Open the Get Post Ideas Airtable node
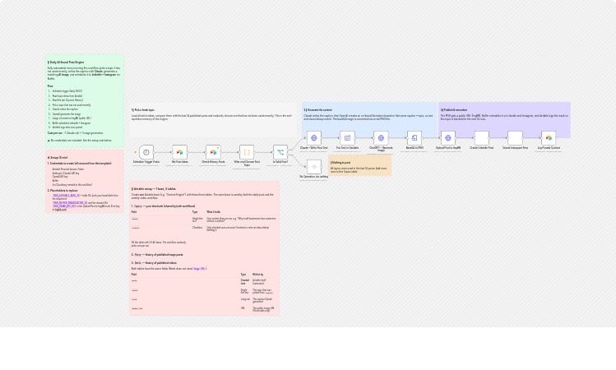 [x=179, y=152]
